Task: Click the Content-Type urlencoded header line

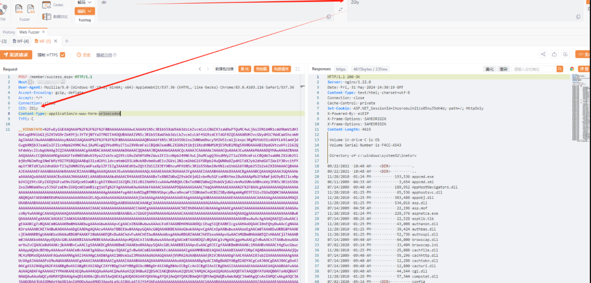Action: pos(70,114)
